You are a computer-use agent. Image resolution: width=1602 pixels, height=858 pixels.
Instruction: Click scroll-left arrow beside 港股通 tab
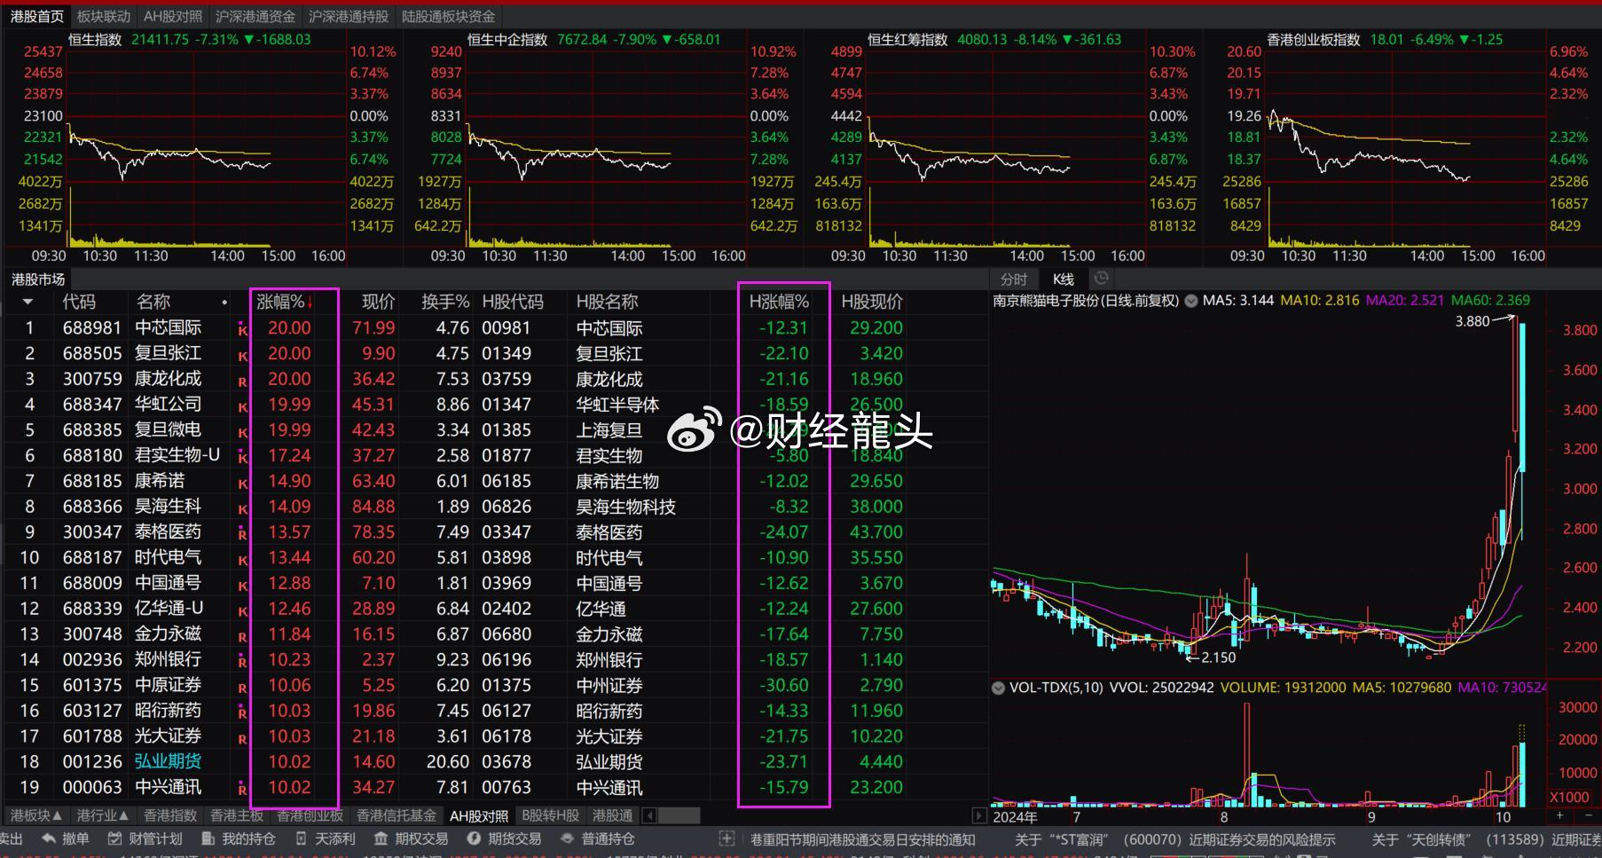pos(649,815)
